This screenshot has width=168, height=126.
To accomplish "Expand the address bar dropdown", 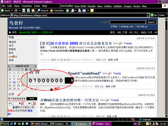I will coord(148,15).
